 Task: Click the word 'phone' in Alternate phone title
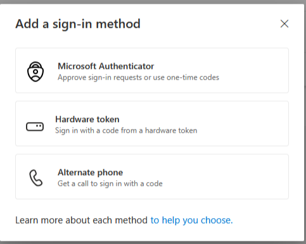tap(110, 173)
